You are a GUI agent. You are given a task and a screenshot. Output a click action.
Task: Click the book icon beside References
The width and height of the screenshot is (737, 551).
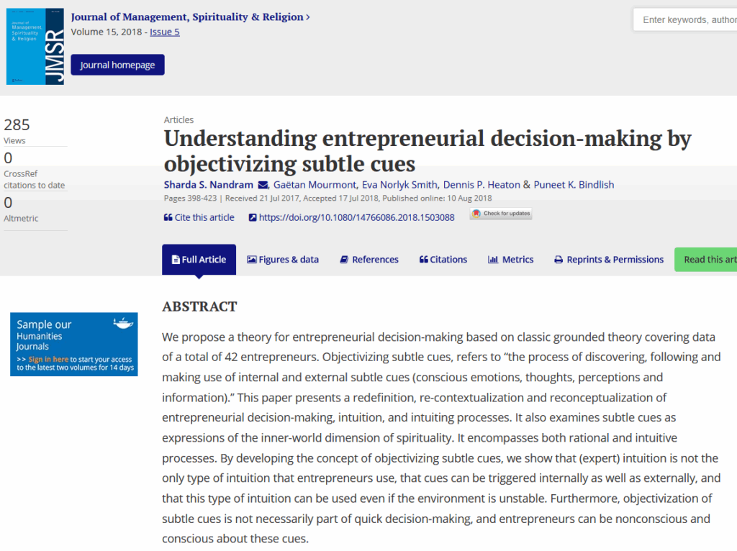(345, 260)
